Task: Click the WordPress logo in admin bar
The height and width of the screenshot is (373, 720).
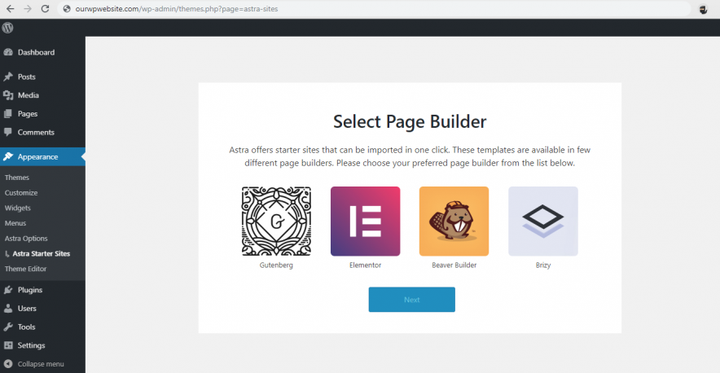Action: coord(8,27)
